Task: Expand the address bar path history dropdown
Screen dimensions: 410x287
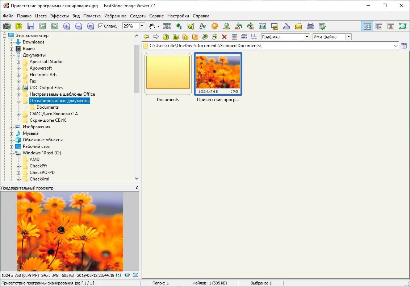Action: [x=396, y=46]
